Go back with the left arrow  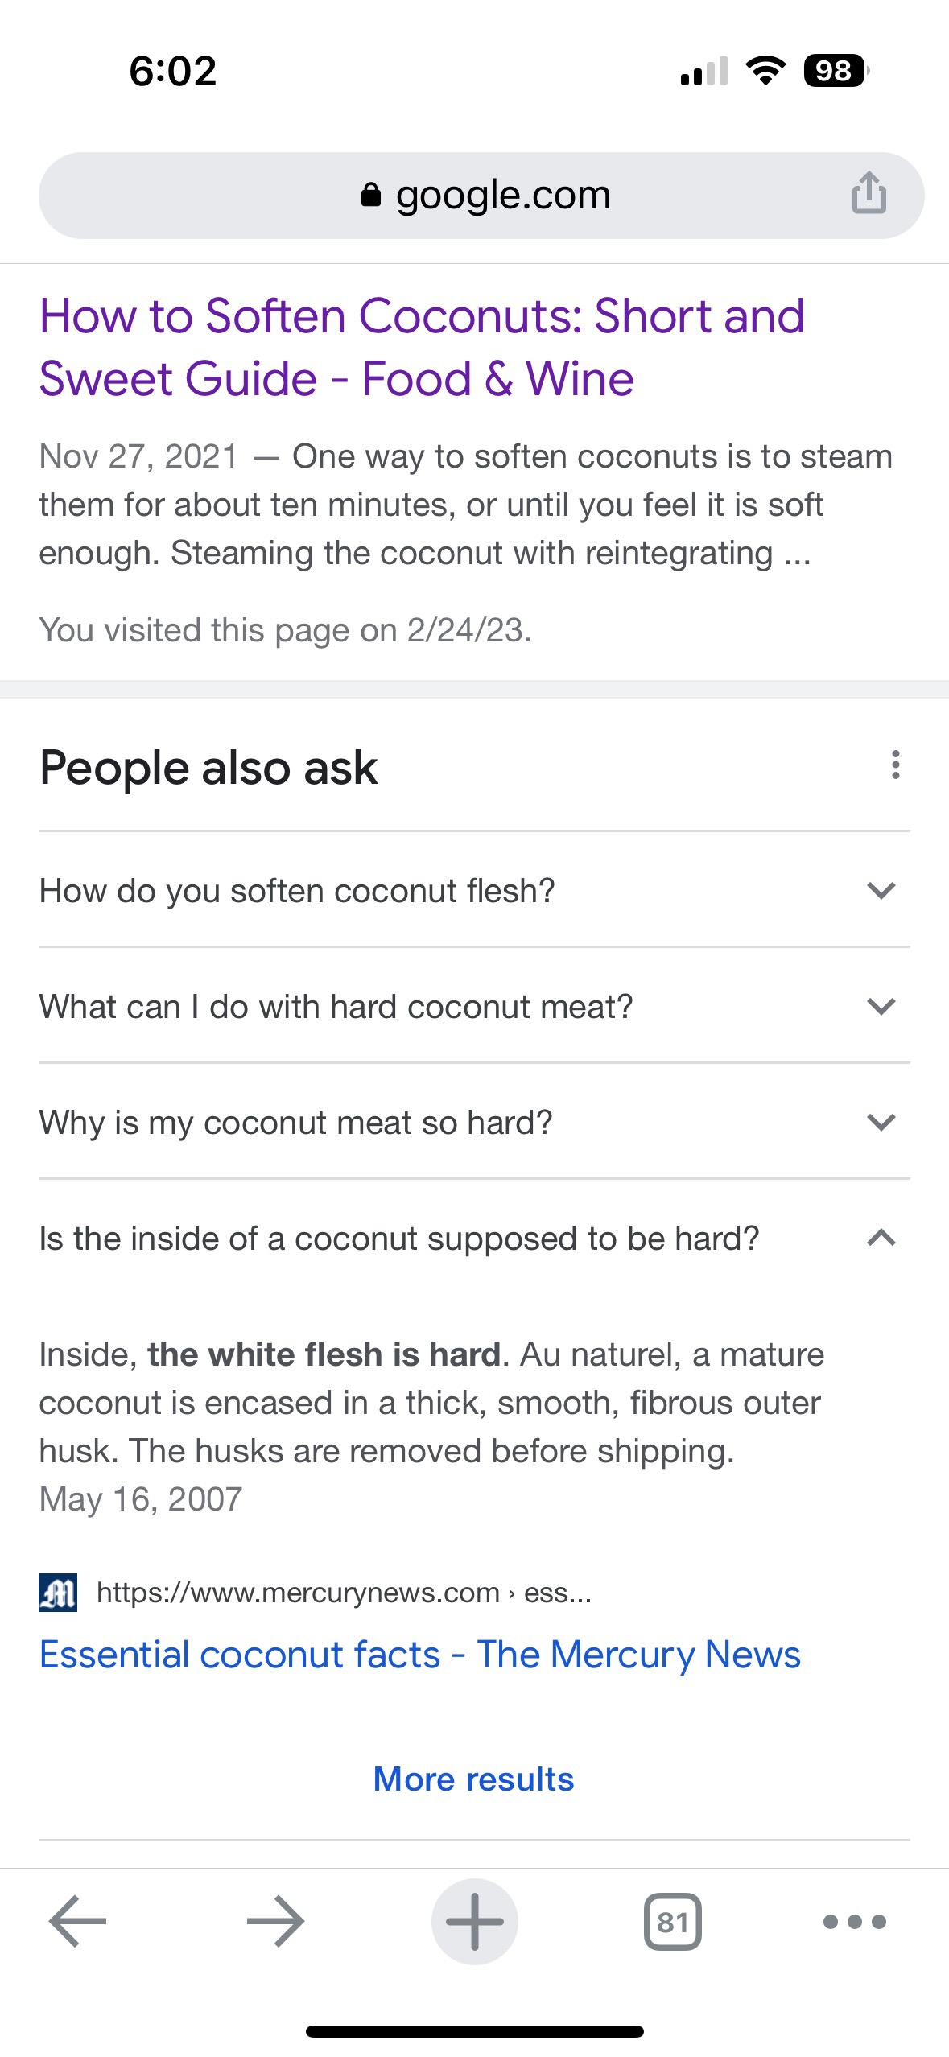pyautogui.click(x=77, y=1921)
